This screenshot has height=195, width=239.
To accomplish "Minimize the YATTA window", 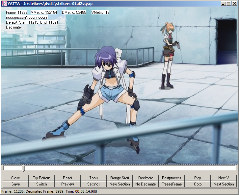I will 223,4.
